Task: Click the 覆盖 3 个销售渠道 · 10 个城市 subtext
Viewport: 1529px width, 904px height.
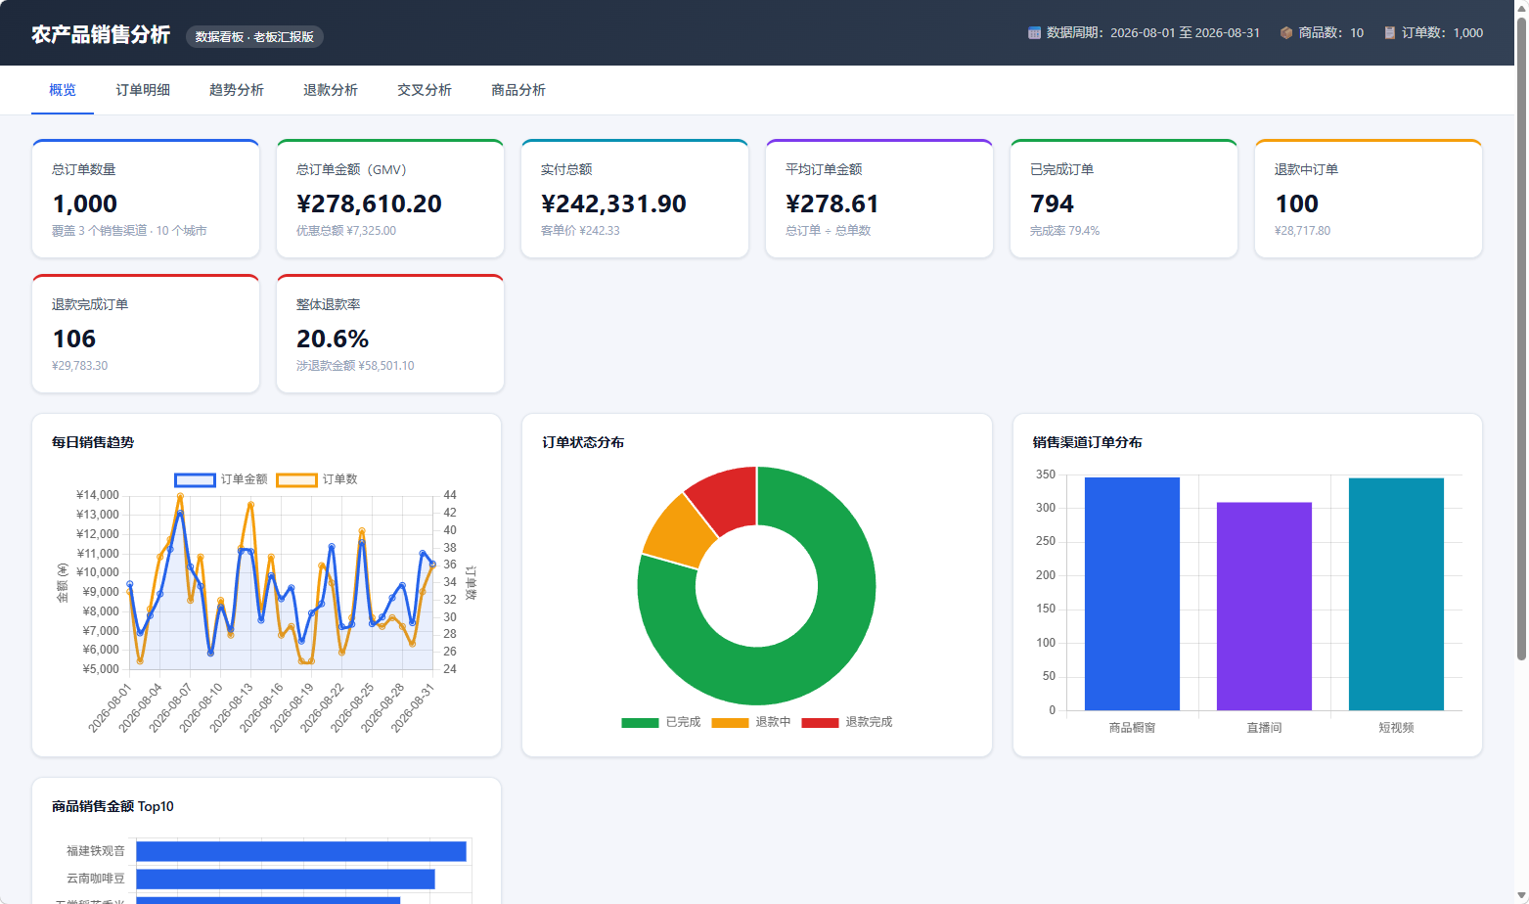Action: pyautogui.click(x=129, y=231)
